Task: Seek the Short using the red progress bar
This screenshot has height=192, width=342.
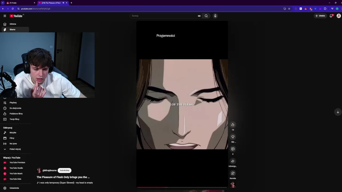Action: pos(182,187)
